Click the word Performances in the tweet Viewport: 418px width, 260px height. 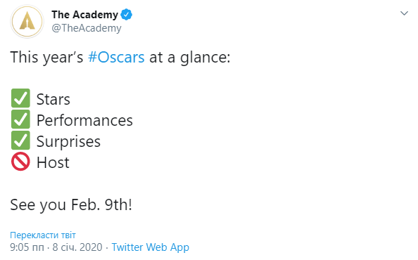coord(84,120)
